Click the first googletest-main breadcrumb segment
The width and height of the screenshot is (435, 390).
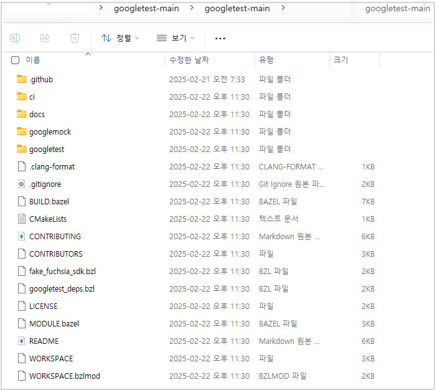146,9
